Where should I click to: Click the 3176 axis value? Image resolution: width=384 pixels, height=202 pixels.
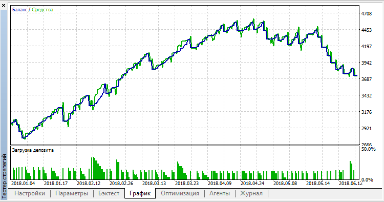click(x=367, y=112)
